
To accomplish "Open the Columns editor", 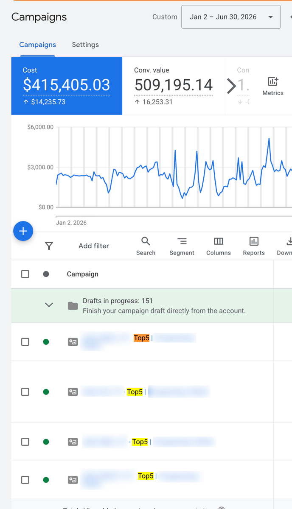I will 219,246.
